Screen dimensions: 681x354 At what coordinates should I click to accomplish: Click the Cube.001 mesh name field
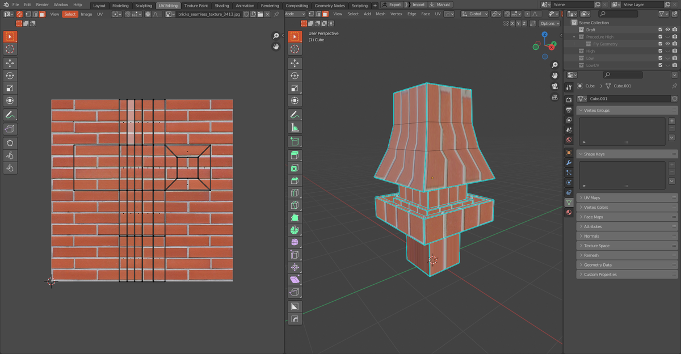pos(627,99)
